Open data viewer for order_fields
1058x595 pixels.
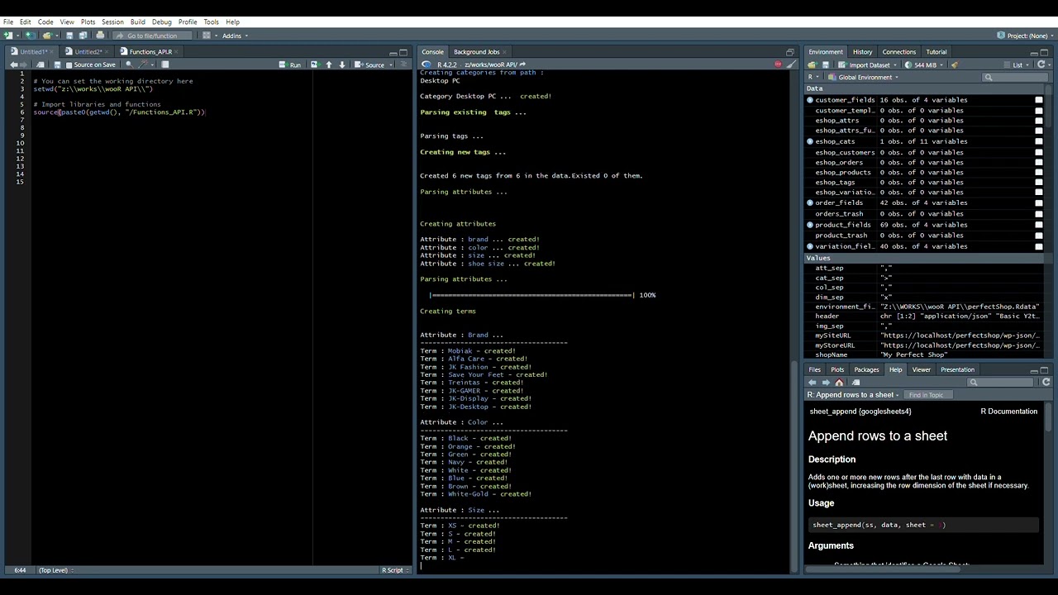pyautogui.click(x=1039, y=202)
